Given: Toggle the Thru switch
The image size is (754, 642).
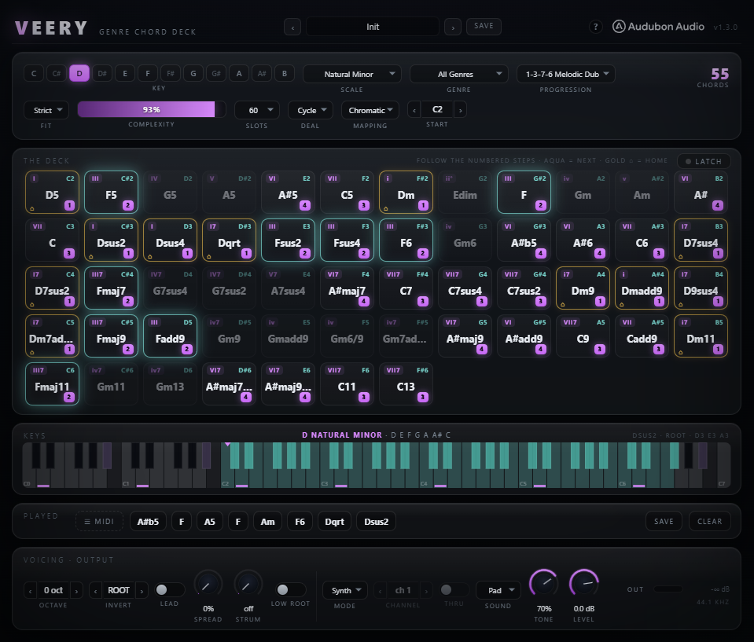Looking at the screenshot, I should (454, 589).
